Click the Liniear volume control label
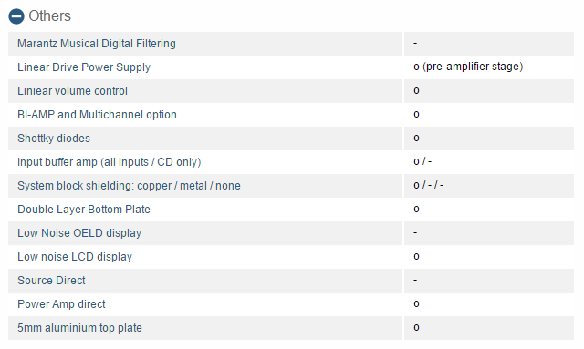 [72, 91]
